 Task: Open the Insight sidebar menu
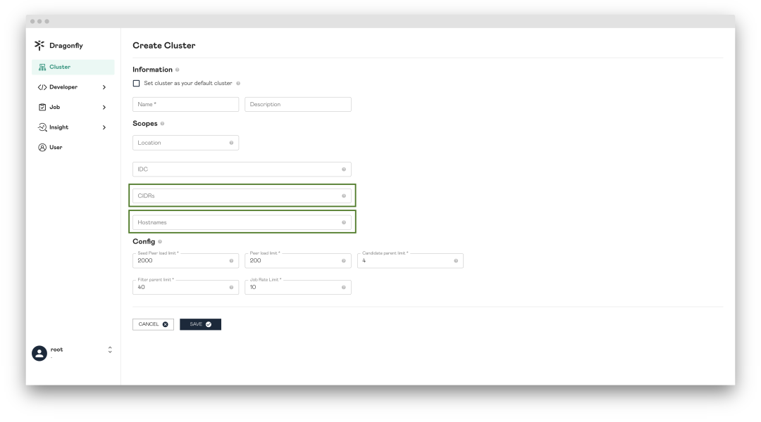[x=73, y=127]
